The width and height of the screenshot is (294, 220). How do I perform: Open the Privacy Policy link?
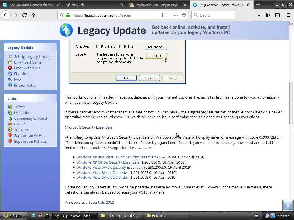[25, 85]
